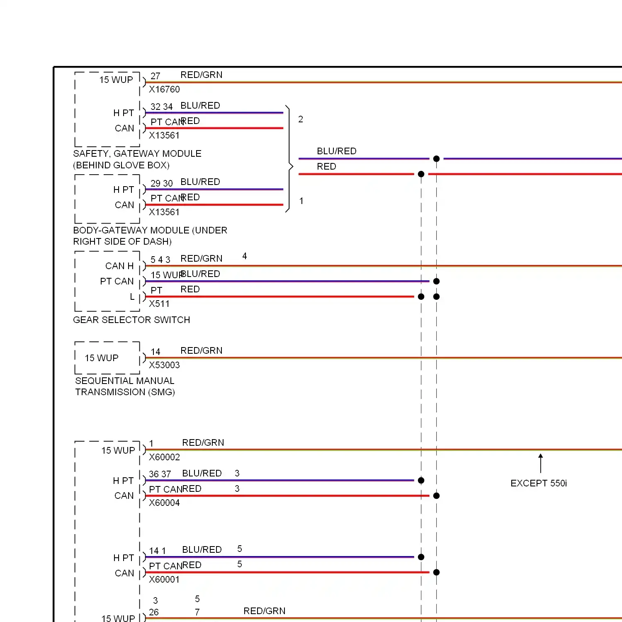Click the TRANSMISSION (SMG) text
Image resolution: width=622 pixels, height=622 pixels.
coord(125,392)
